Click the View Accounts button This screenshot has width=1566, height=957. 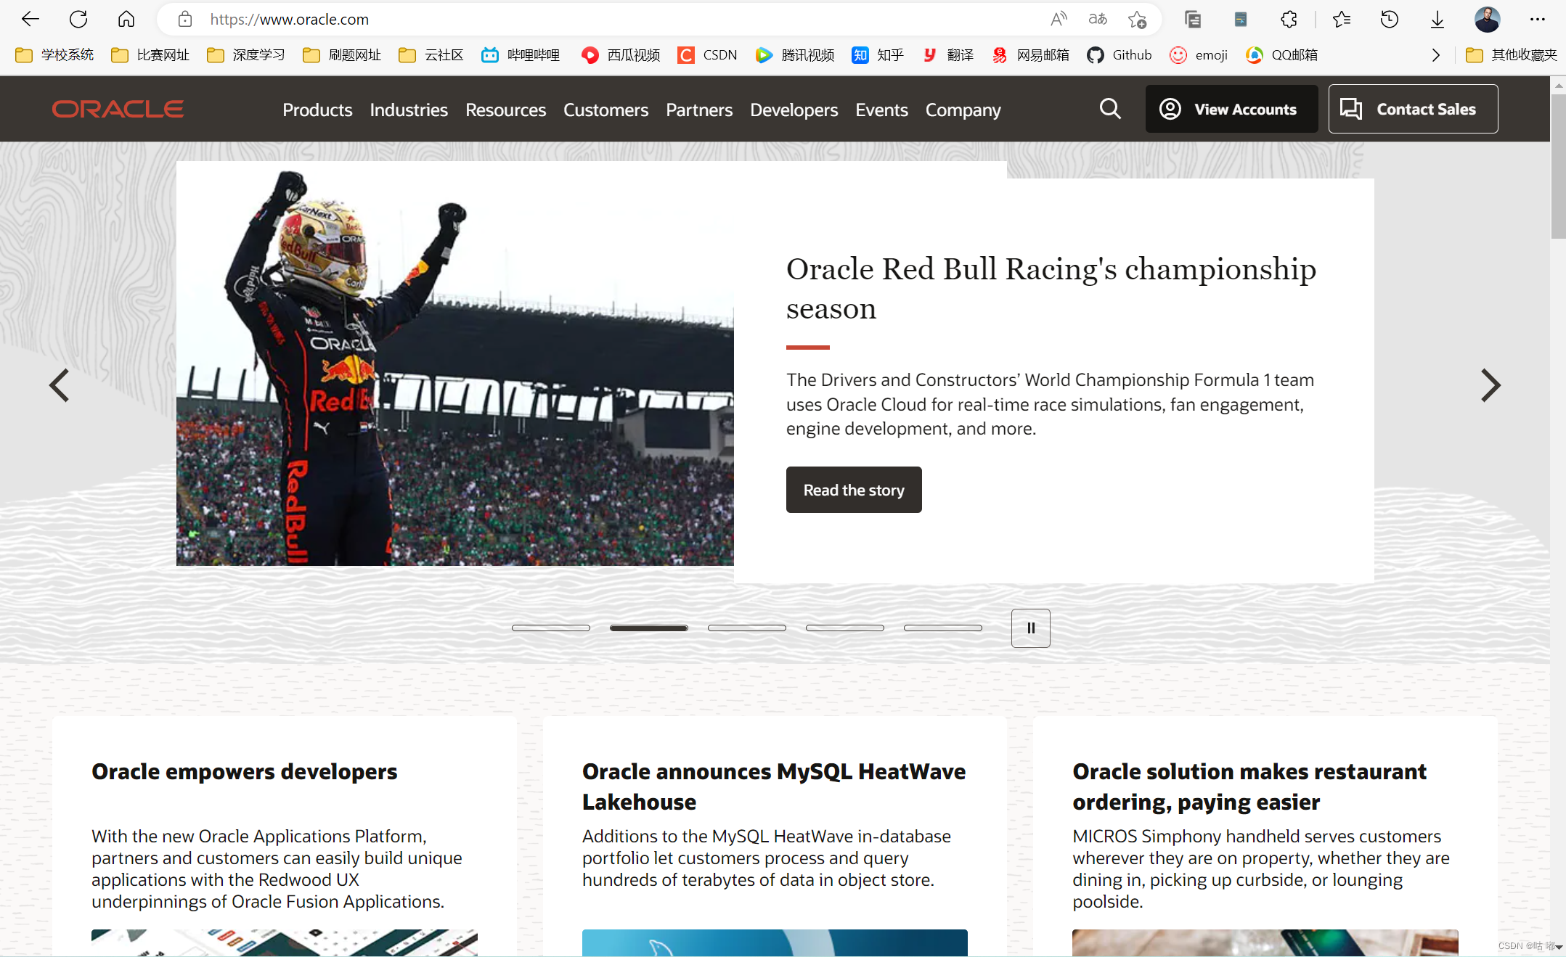[1231, 109]
